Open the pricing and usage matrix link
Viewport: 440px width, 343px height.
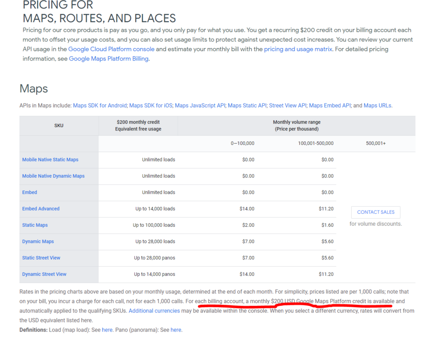coord(298,49)
